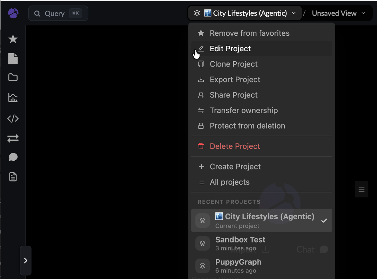This screenshot has width=377, height=279.
Task: Open the transfer arrows icon in sidebar
Action: click(13, 138)
